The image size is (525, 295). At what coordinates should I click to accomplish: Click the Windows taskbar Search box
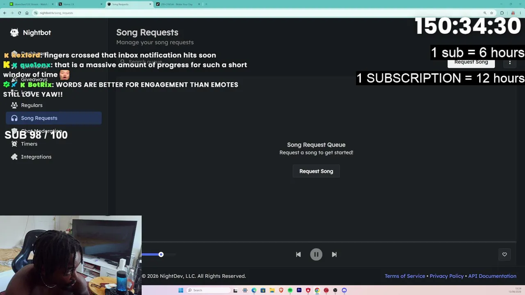[x=208, y=290]
